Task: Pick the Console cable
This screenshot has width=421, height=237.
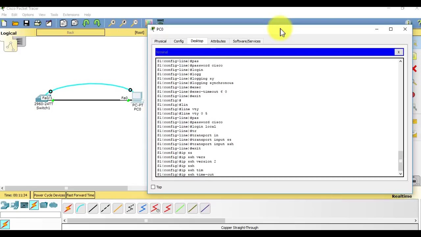Action: coord(81,208)
